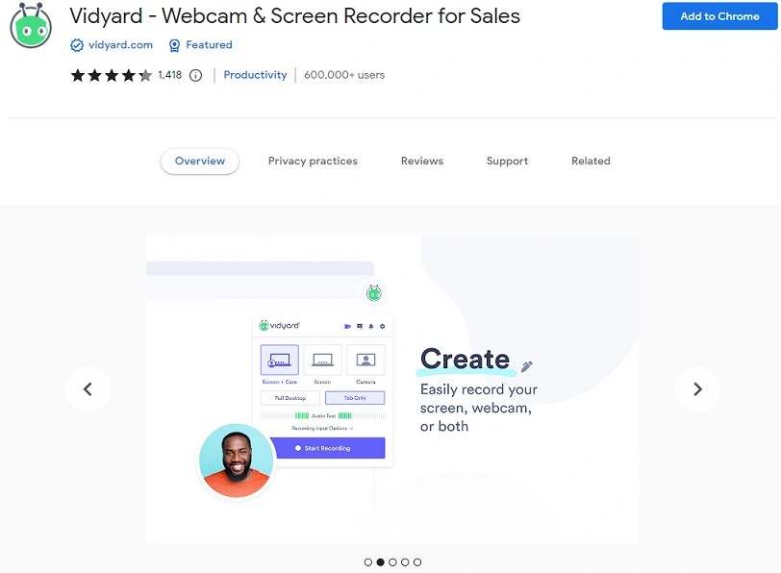Select the video camera icon in widget header
The width and height of the screenshot is (781, 573).
point(347,326)
